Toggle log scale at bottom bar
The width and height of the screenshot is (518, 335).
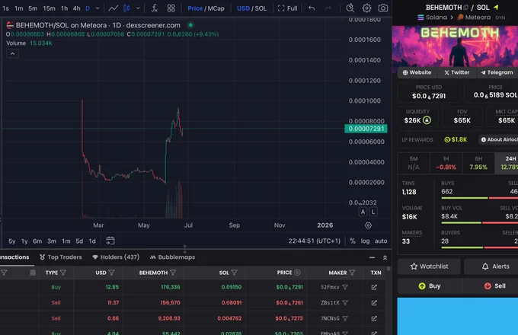pos(365,241)
